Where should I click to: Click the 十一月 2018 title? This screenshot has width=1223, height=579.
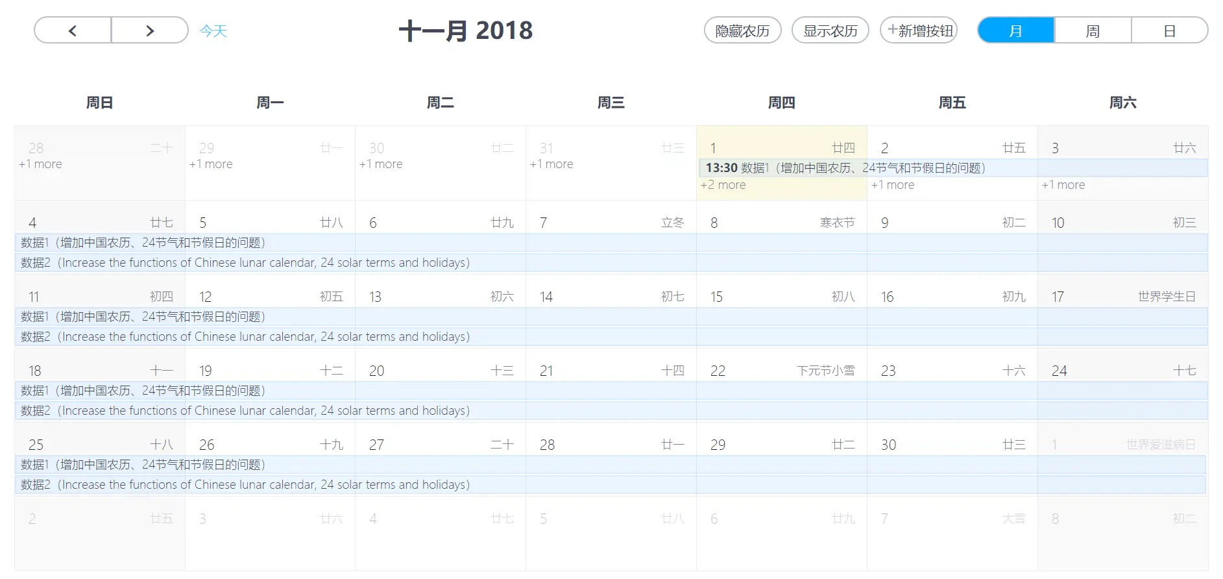tap(466, 31)
